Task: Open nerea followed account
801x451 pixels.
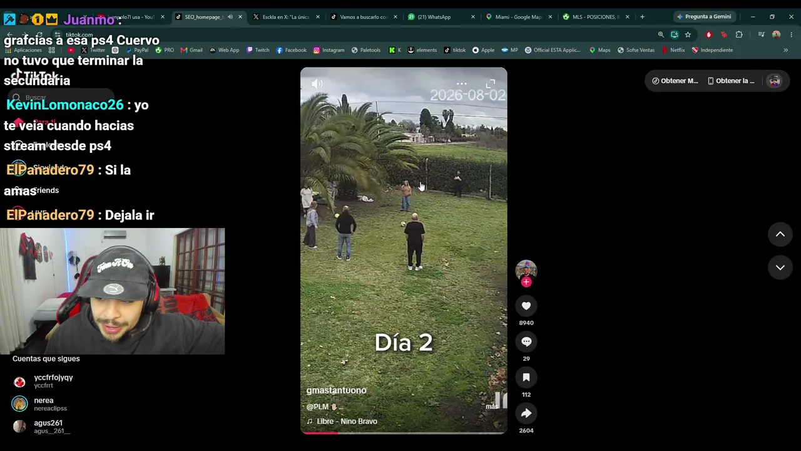Action: (41, 404)
